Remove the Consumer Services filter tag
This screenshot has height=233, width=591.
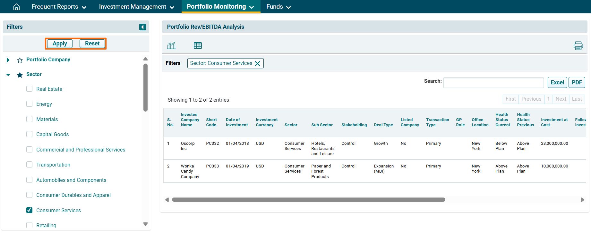coord(257,64)
